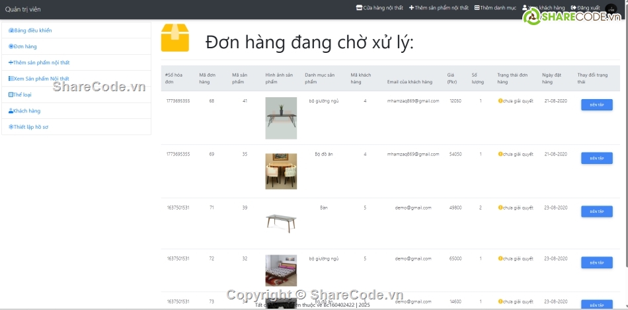The width and height of the screenshot is (628, 310).
Task: Click the Ngày đặt hàng column header
Action: tap(551, 78)
